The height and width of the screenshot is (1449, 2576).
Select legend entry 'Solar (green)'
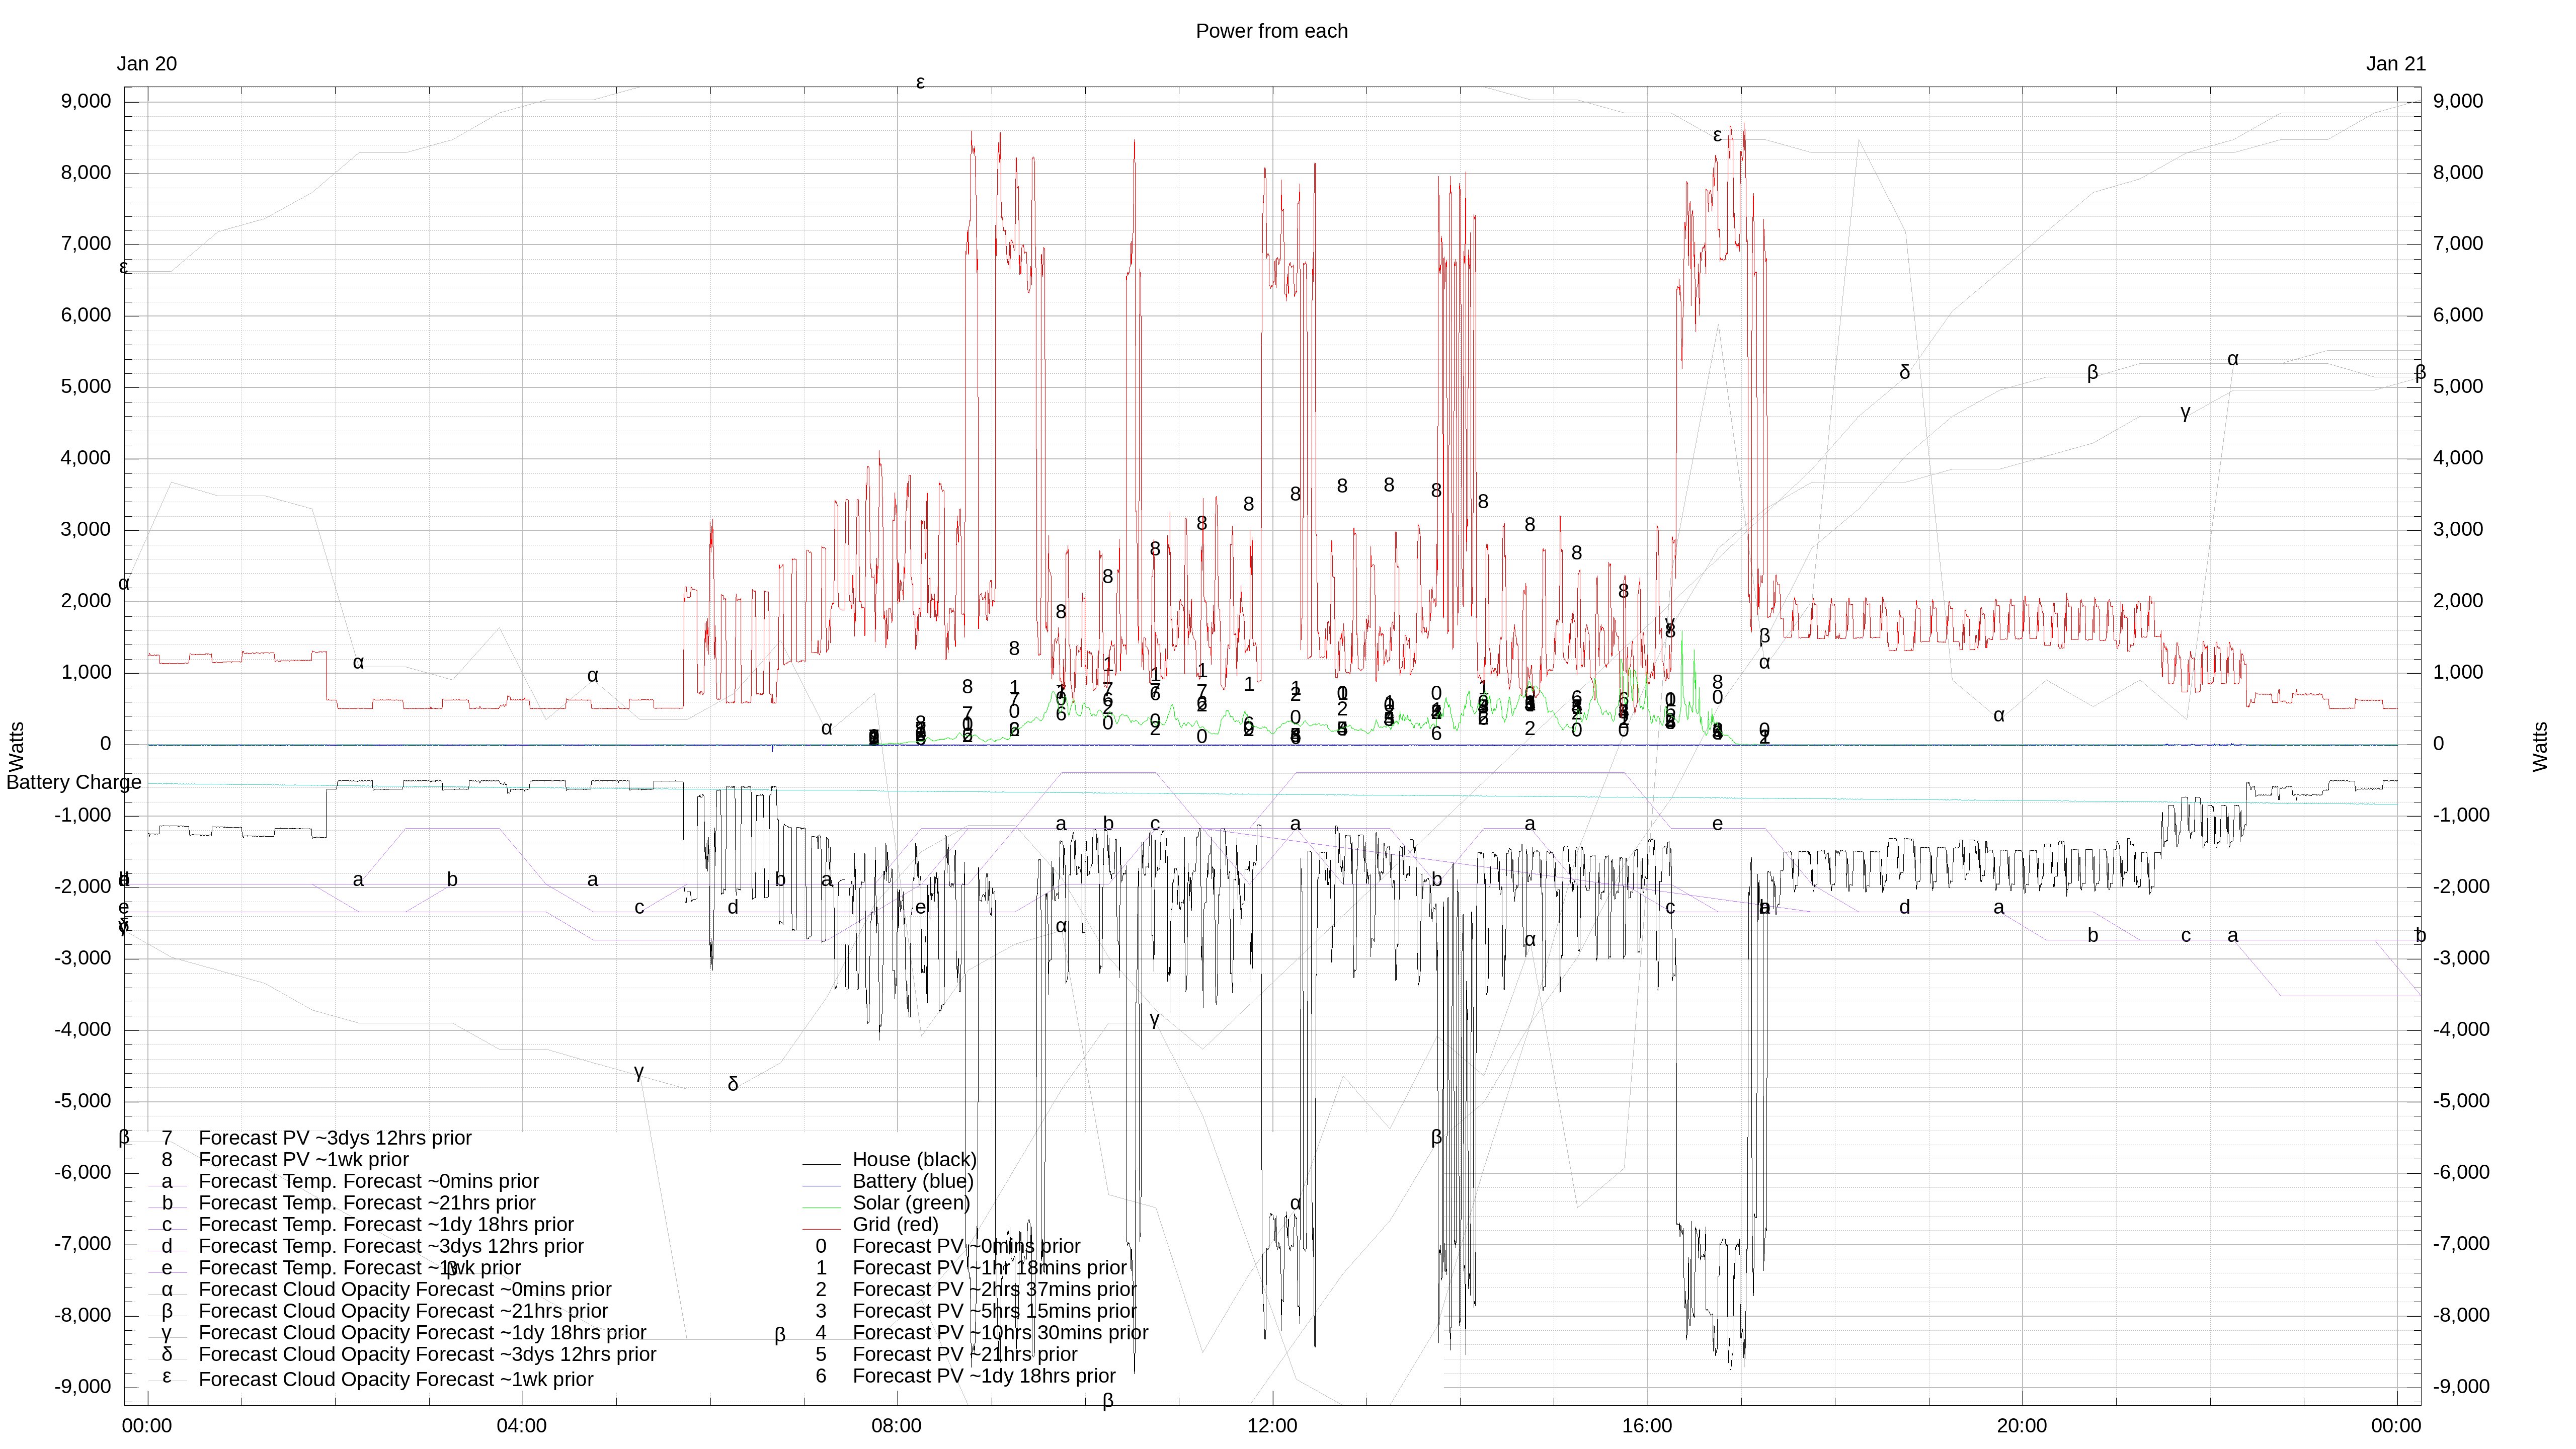[x=911, y=1203]
